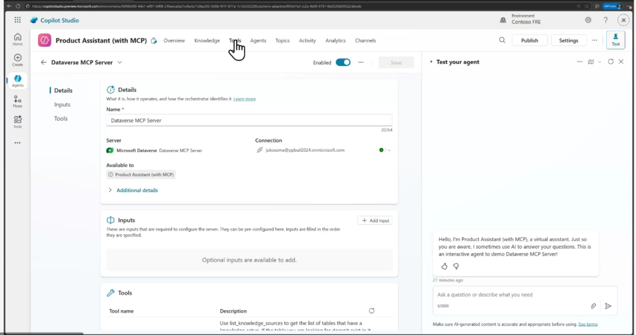Switch to the Overview tab
This screenshot has width=636, height=335.
click(174, 40)
